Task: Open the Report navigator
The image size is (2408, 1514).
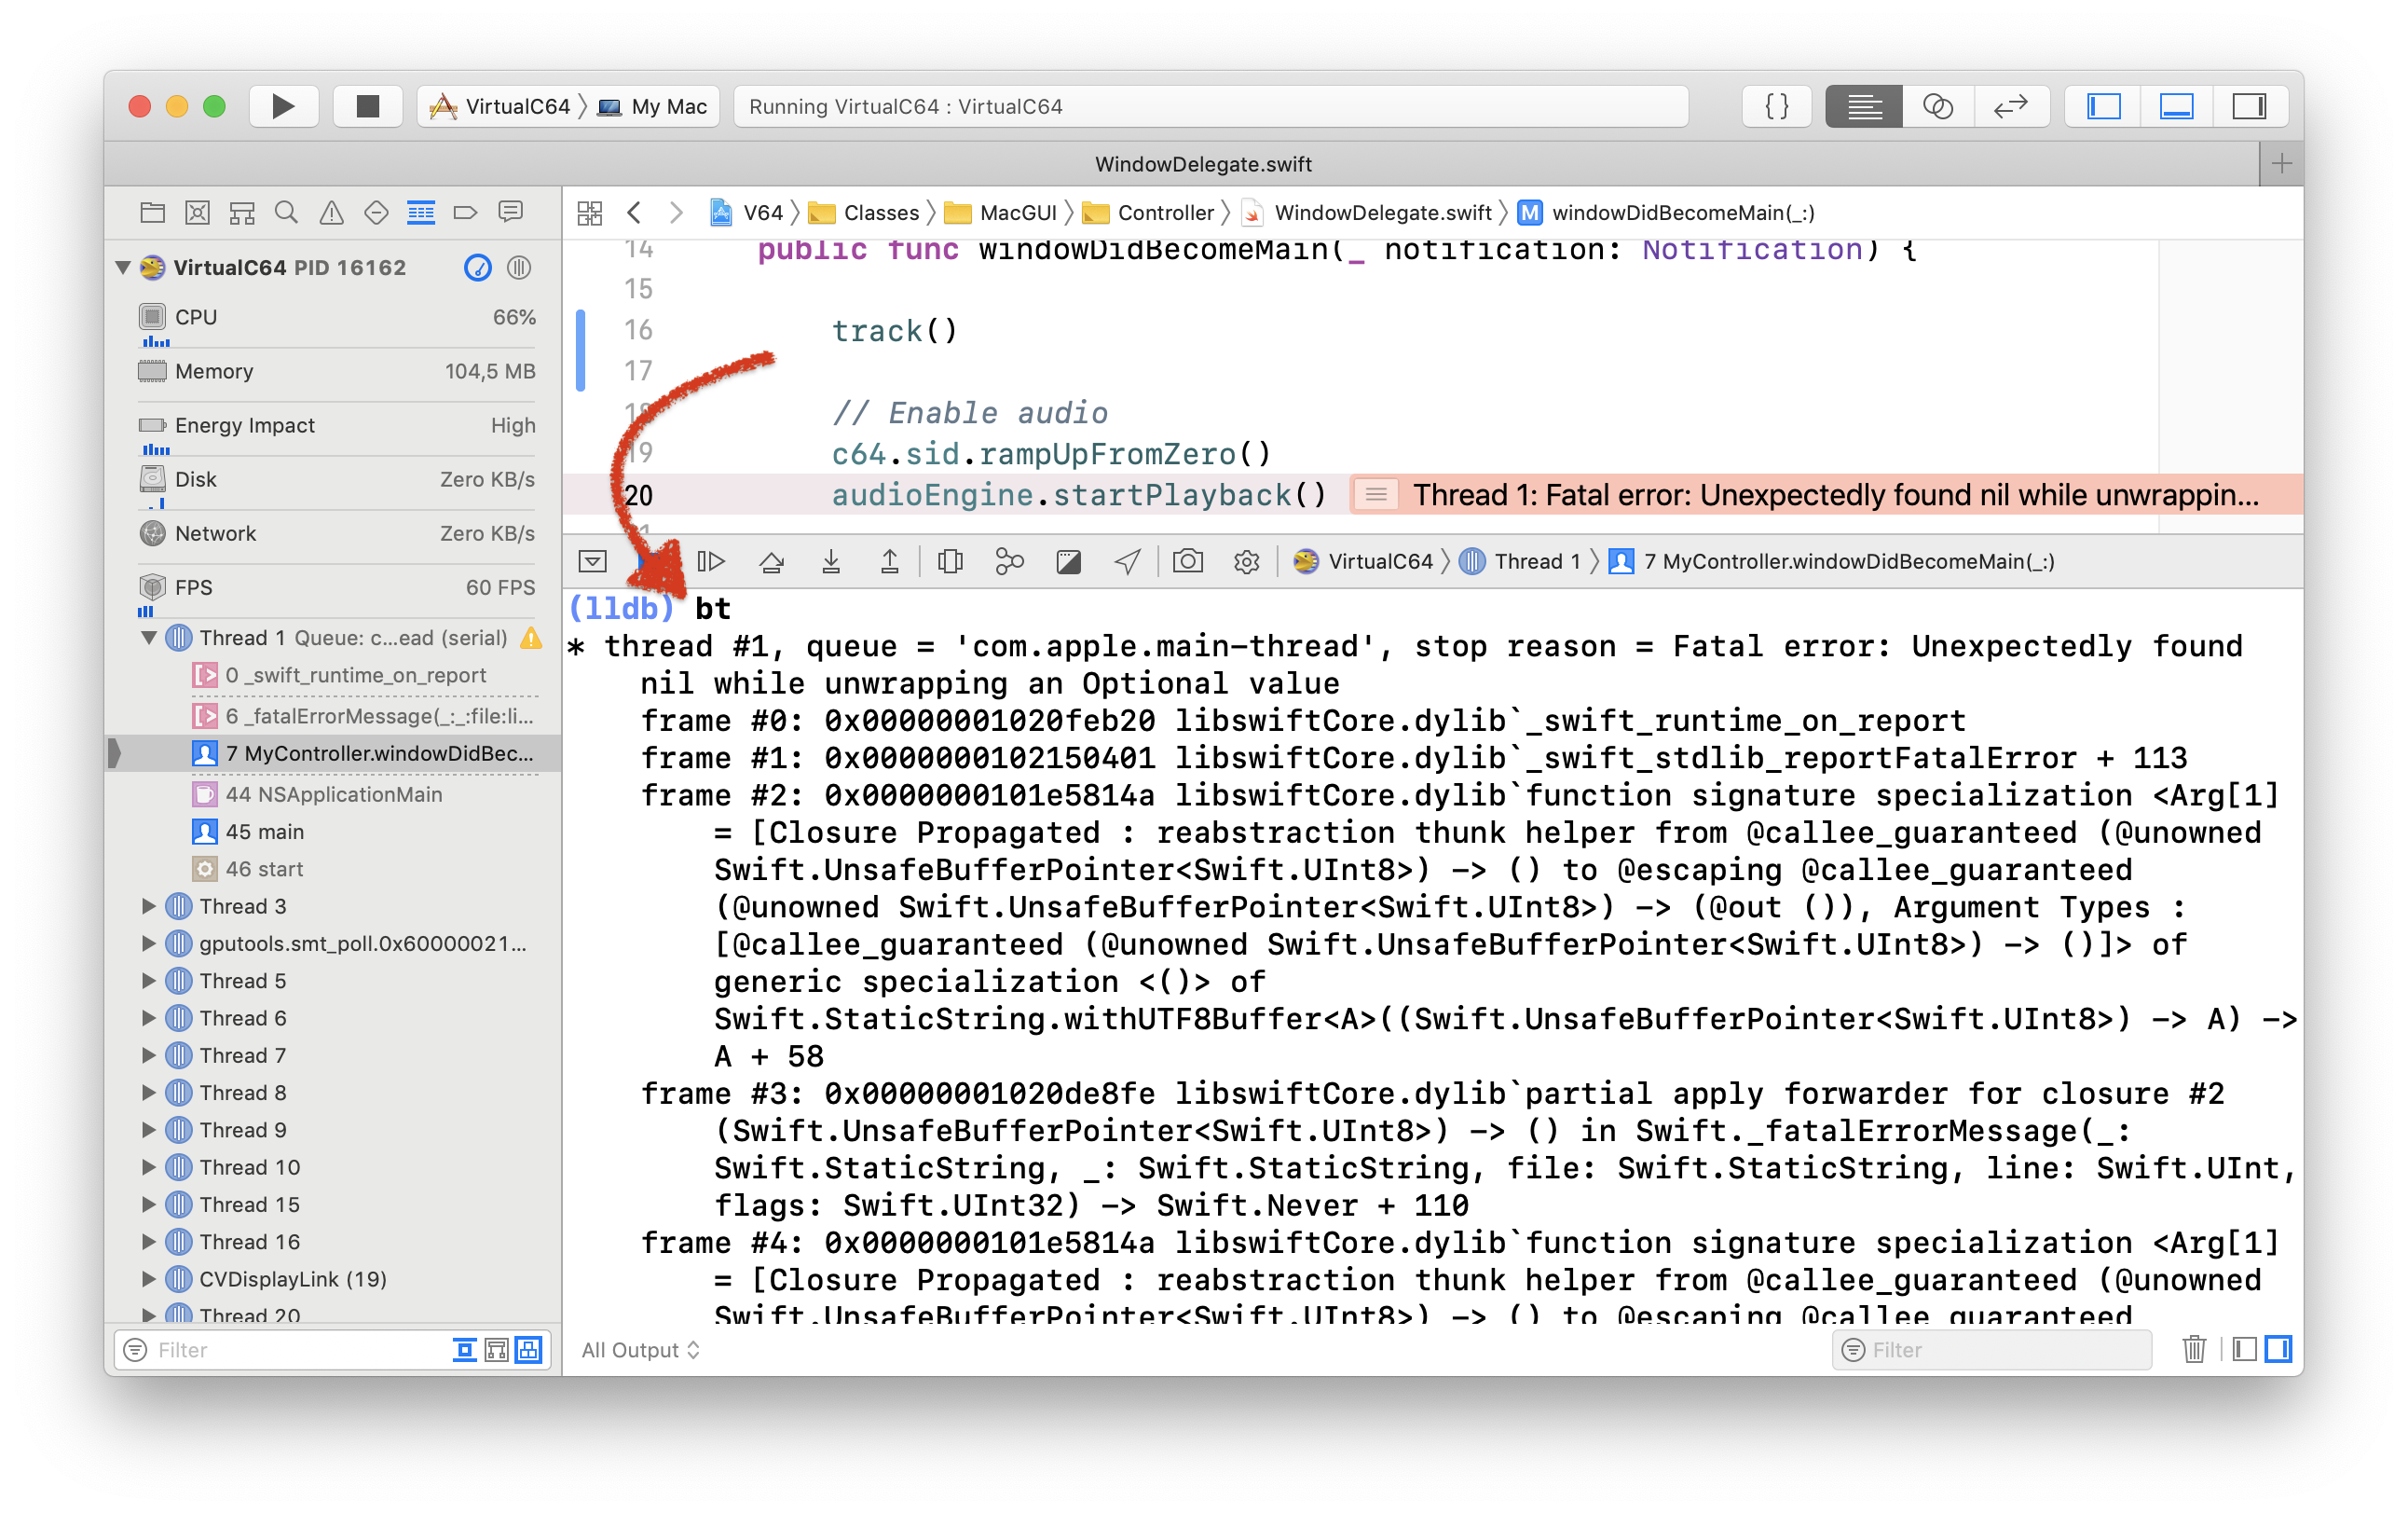Action: pos(511,213)
